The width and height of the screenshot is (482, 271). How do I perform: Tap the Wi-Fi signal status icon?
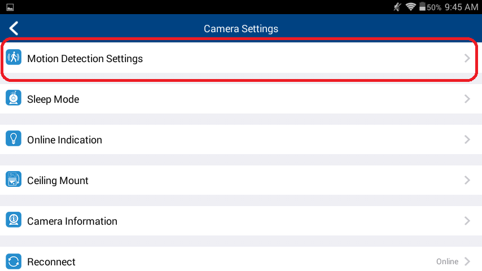click(411, 6)
